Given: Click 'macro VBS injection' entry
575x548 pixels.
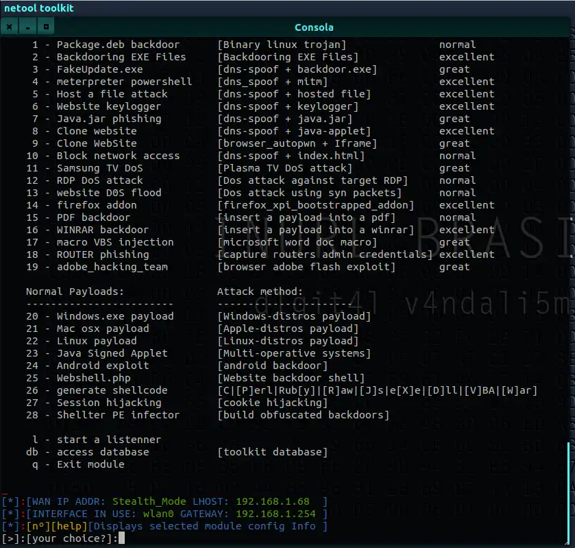Looking at the screenshot, I should 115,242.
